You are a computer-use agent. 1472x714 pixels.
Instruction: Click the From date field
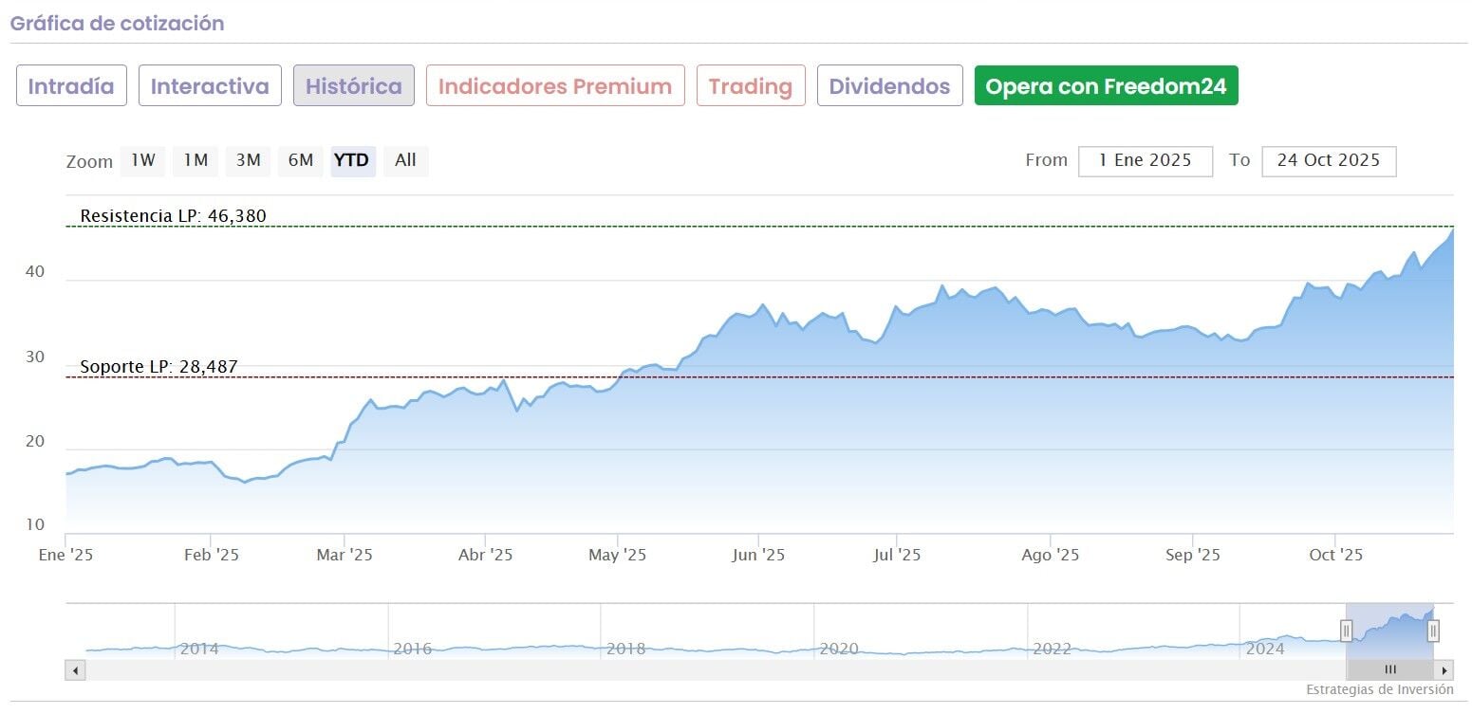1145,161
